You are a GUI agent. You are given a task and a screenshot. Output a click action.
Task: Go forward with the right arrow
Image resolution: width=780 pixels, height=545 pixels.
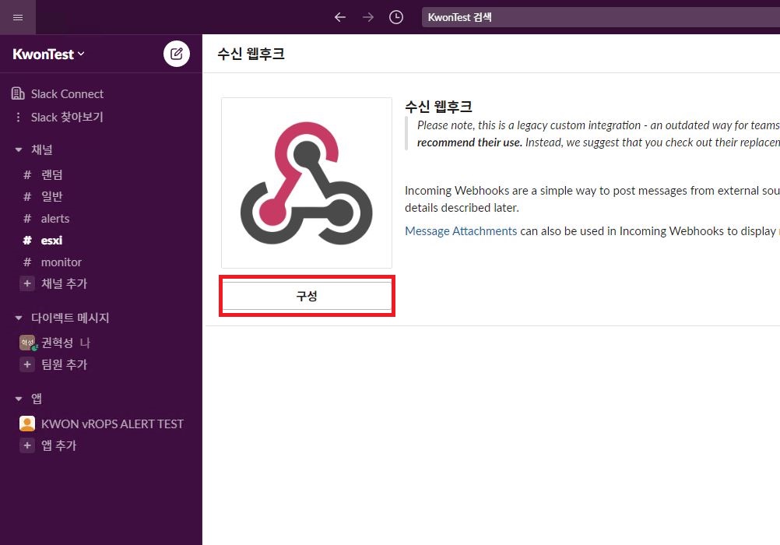click(368, 17)
